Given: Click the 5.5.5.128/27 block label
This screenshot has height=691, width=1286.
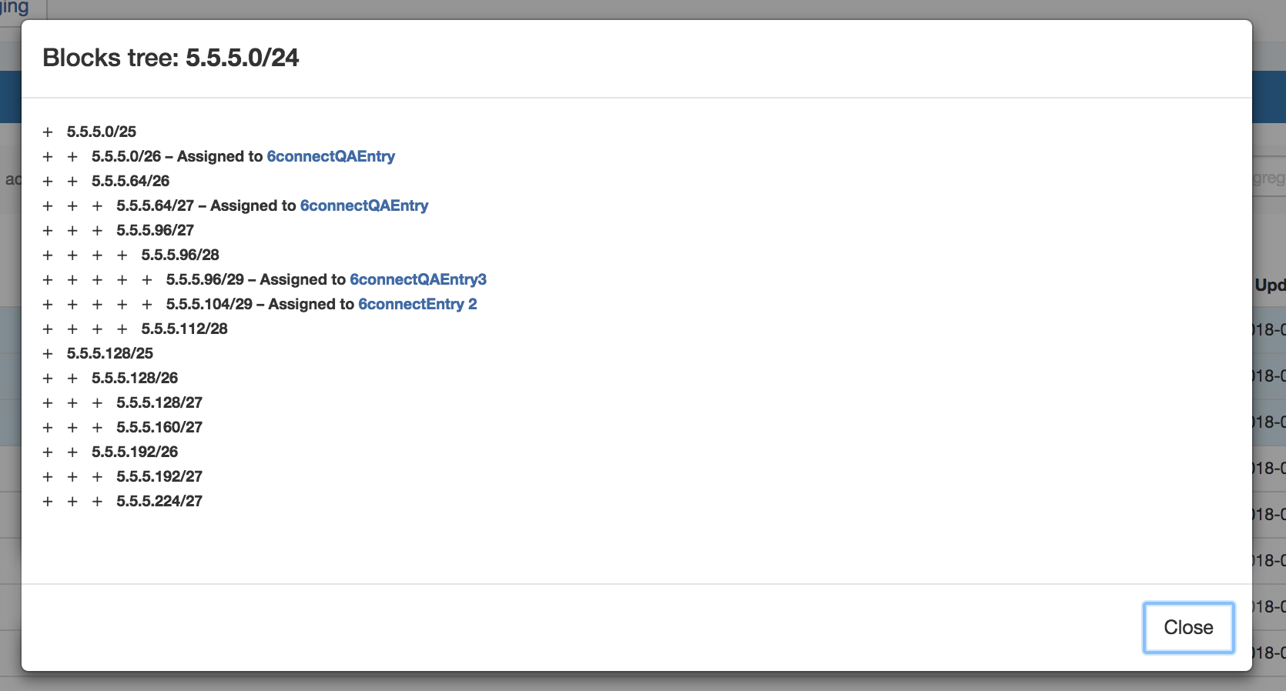Looking at the screenshot, I should point(159,402).
